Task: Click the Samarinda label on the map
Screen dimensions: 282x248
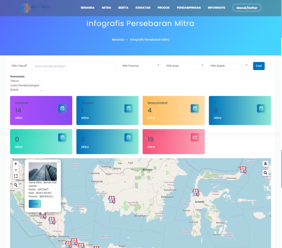Action: (x=170, y=190)
